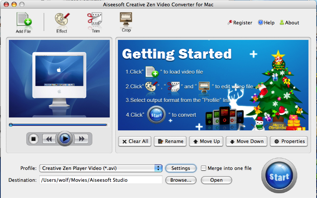
Task: Click the rewind playback button
Action: click(48, 139)
